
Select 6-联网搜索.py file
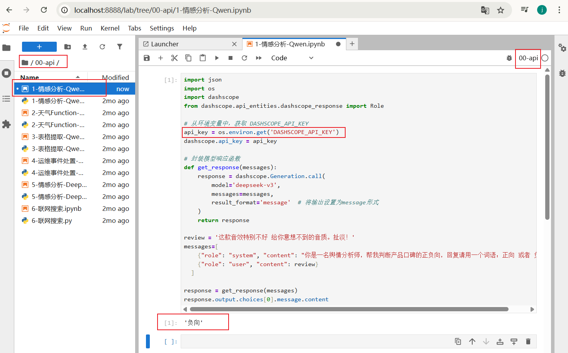tap(75, 221)
